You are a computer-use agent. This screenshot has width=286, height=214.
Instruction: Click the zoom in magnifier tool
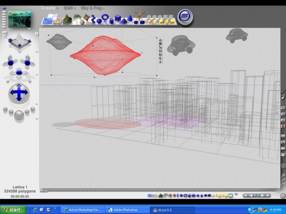tap(283, 175)
